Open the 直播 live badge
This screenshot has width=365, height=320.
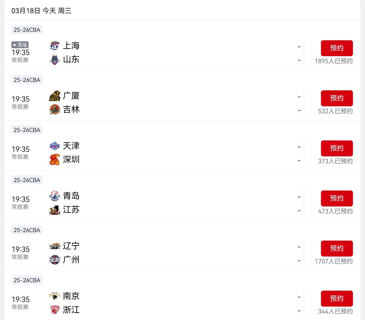pyautogui.click(x=20, y=45)
